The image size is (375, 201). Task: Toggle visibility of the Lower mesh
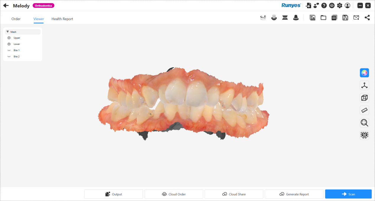click(x=9, y=44)
